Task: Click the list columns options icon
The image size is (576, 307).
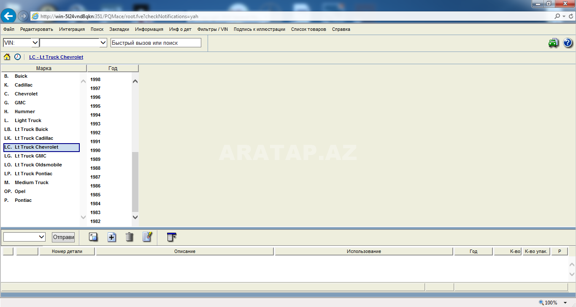Action: [172, 237]
